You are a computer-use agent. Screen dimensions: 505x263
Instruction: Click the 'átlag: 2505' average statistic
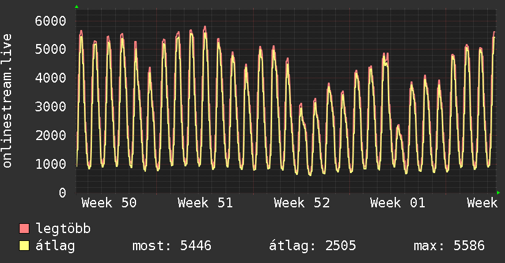pos(313,246)
